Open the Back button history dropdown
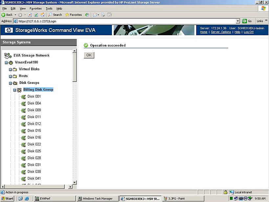Screen dimensions: 269x202 pyautogui.click(x=15, y=15)
